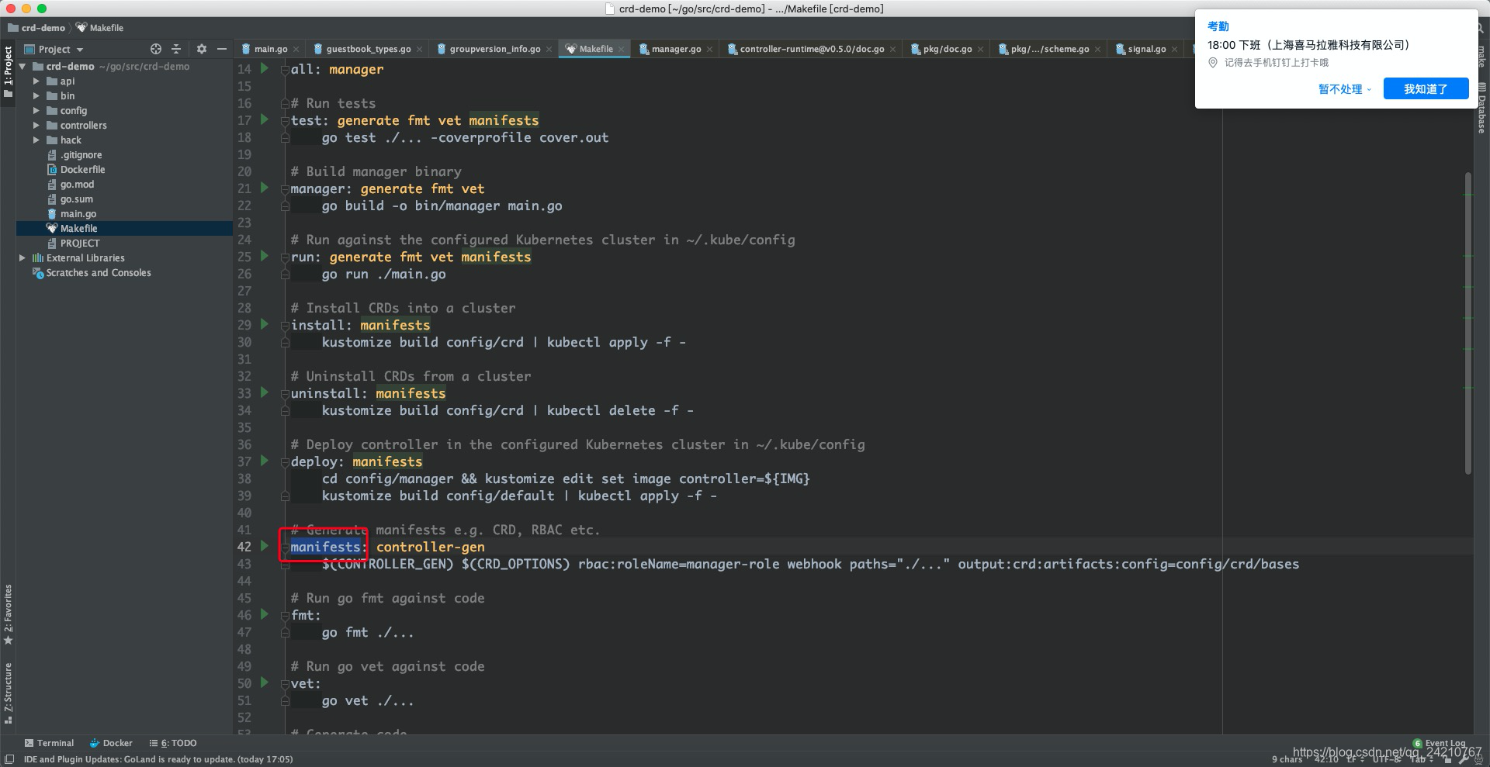Hide the Project tool window
Screen dimensions: 1490x767
click(x=222, y=49)
